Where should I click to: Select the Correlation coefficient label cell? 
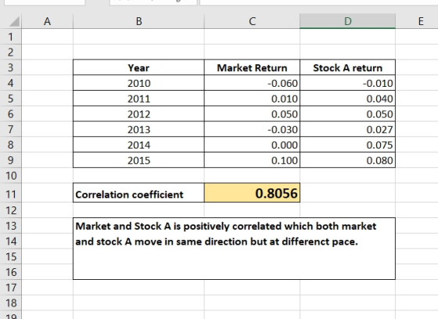click(x=138, y=193)
